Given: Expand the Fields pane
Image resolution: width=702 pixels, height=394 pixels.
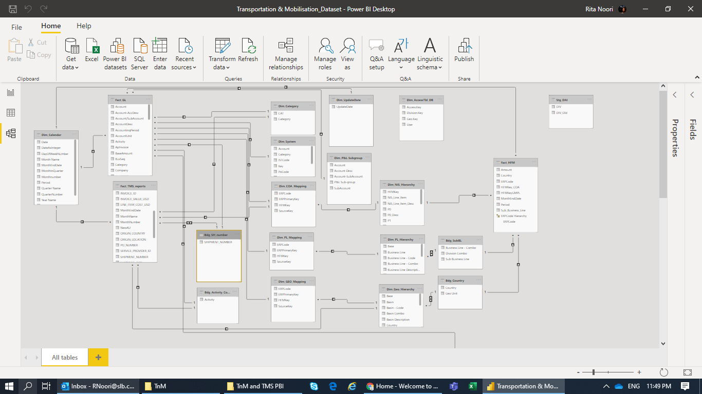Looking at the screenshot, I should click(x=692, y=95).
